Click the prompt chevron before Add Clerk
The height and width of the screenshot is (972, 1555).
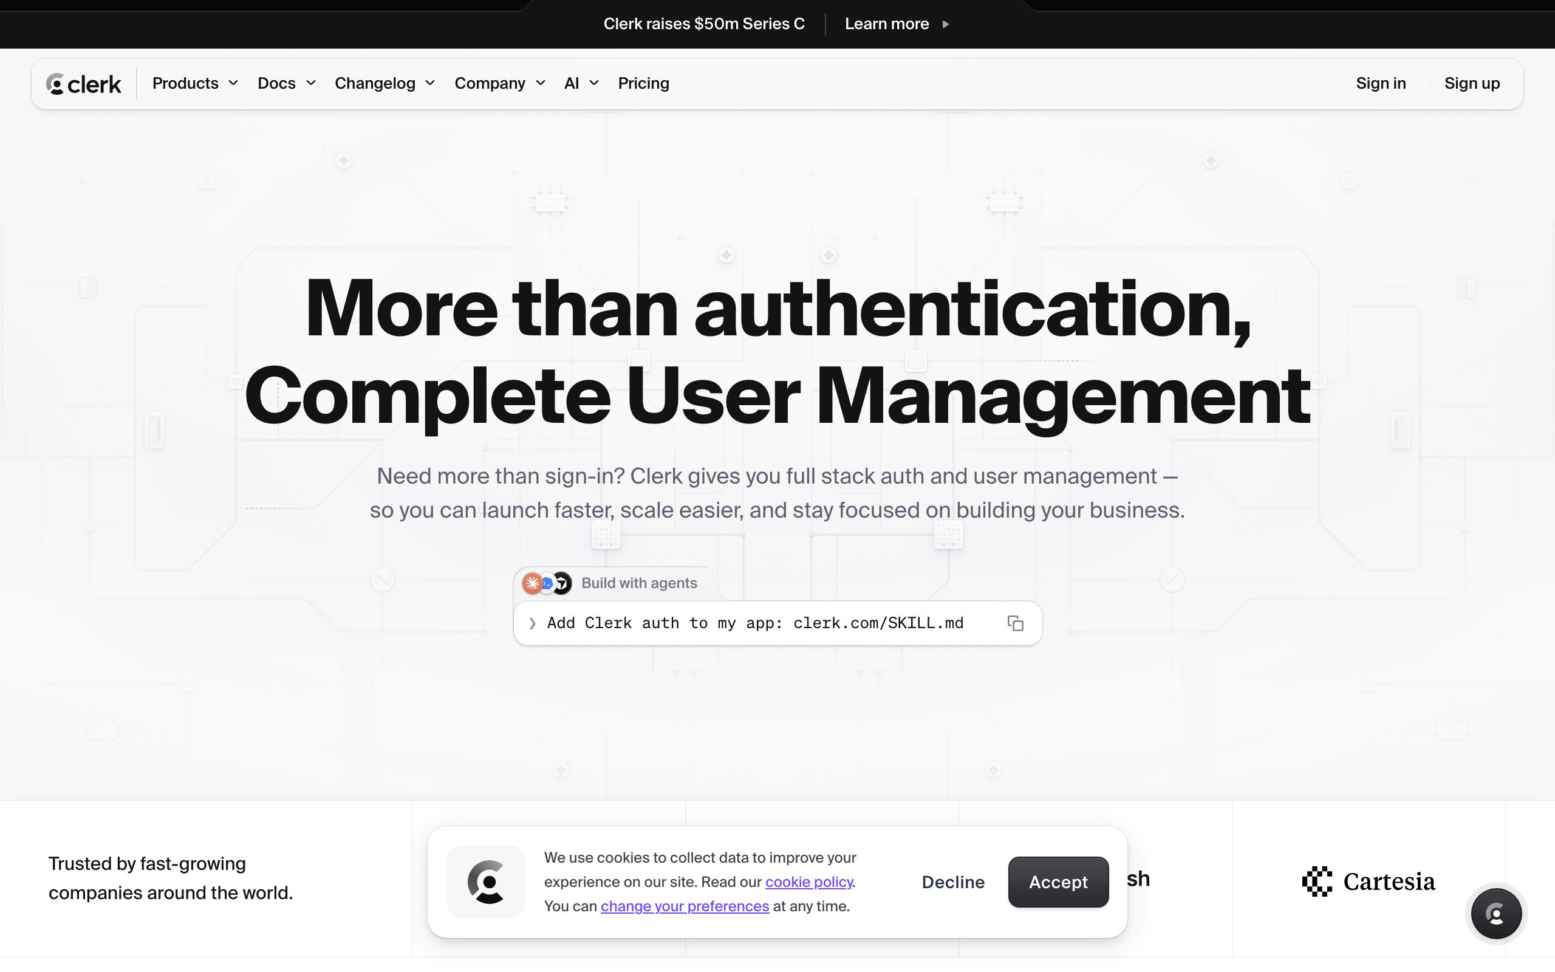tap(532, 623)
